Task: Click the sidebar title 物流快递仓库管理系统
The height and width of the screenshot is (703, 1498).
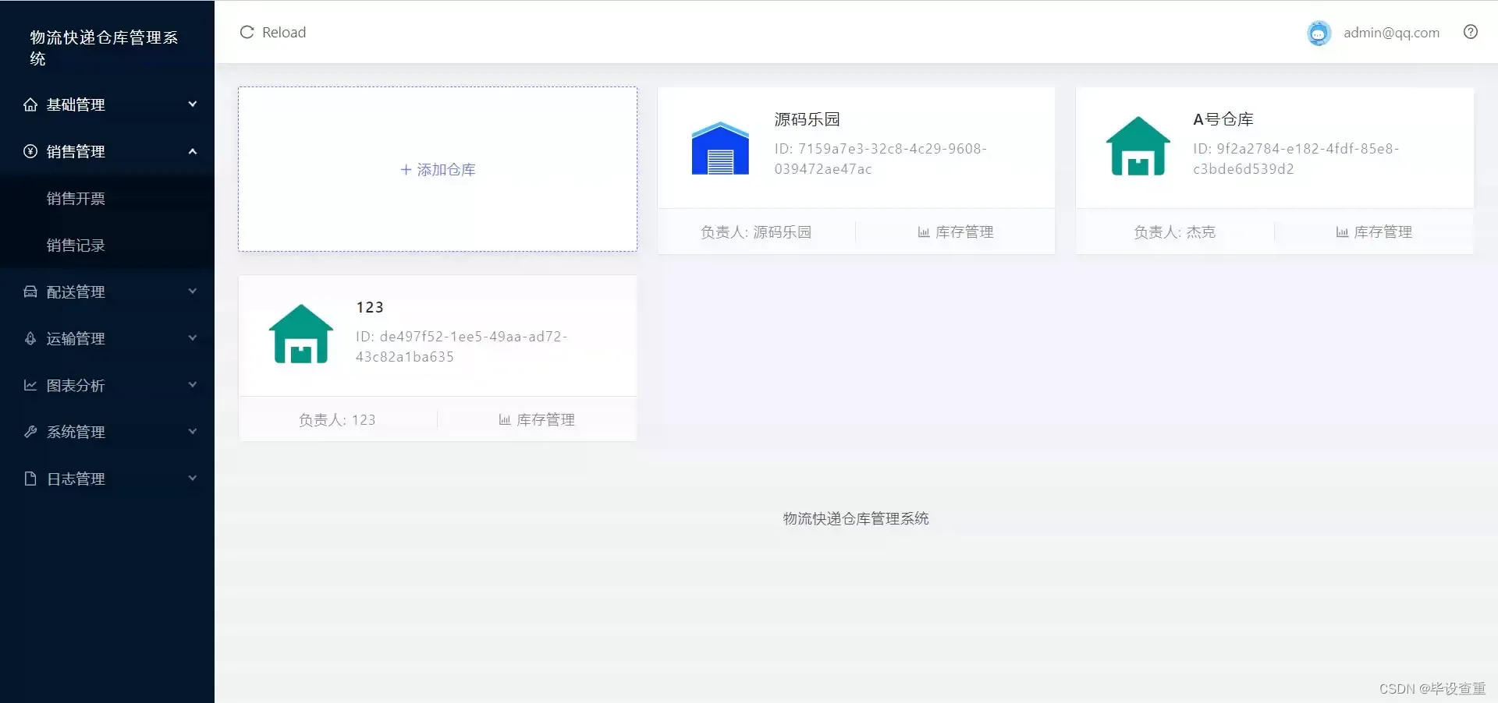Action: [104, 48]
